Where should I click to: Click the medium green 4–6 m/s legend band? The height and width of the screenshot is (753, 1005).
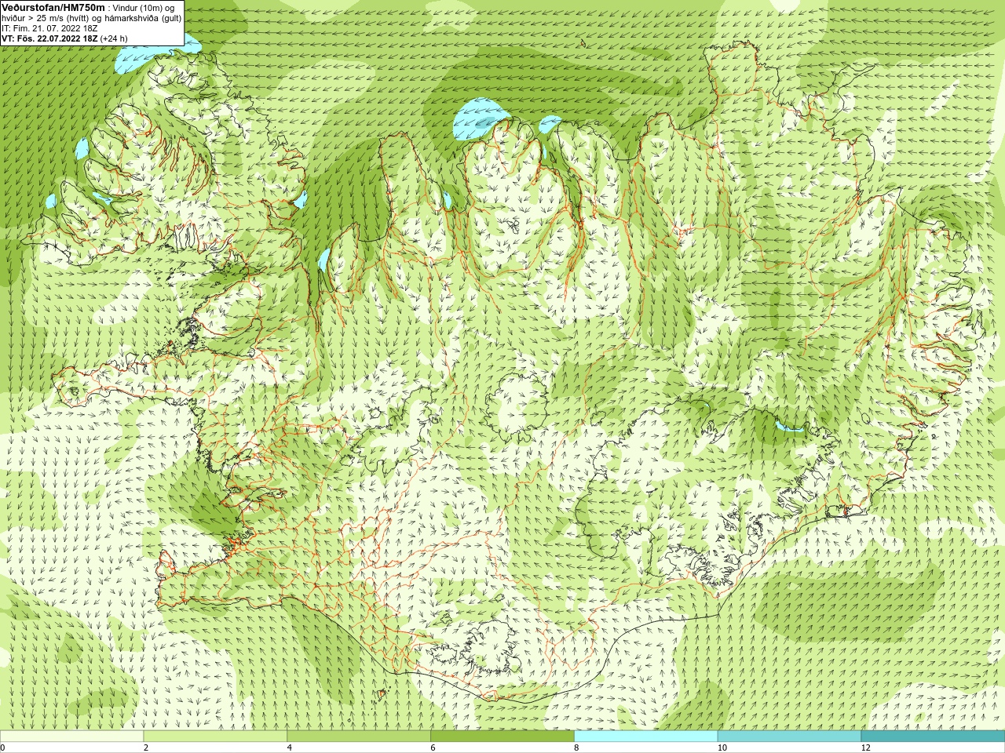(359, 737)
